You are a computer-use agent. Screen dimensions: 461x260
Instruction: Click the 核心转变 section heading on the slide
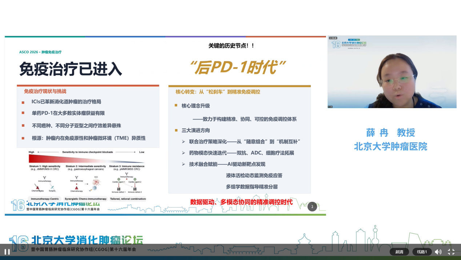point(218,92)
